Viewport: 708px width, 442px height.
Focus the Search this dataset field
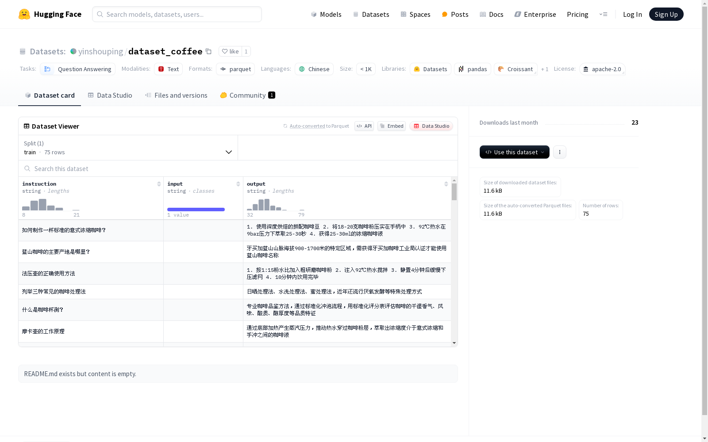pos(238,168)
